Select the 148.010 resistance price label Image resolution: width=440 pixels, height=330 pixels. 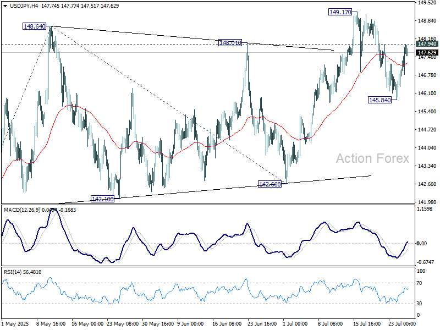click(229, 42)
